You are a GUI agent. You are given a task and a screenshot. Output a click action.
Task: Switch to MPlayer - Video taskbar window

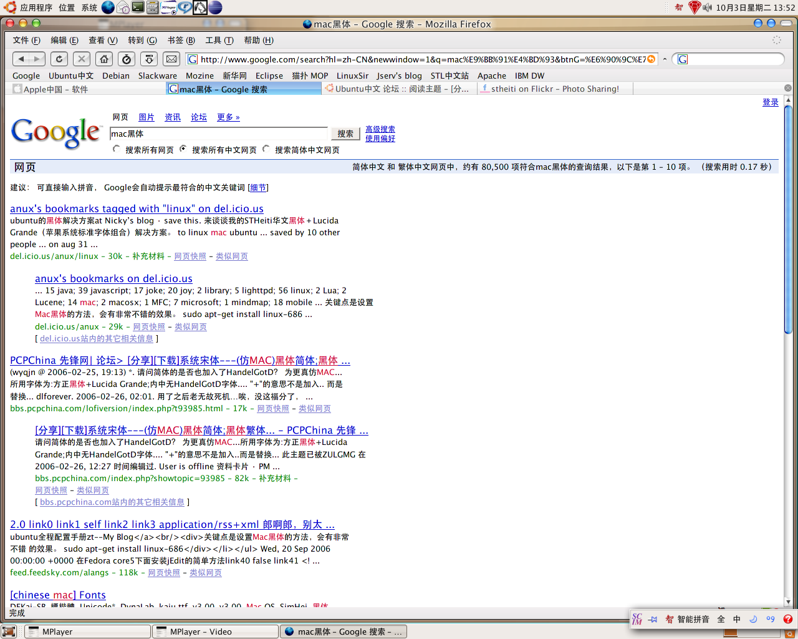(215, 632)
